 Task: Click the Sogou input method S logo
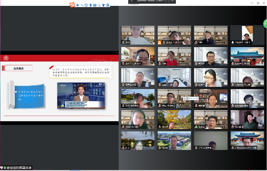click(72, 5)
